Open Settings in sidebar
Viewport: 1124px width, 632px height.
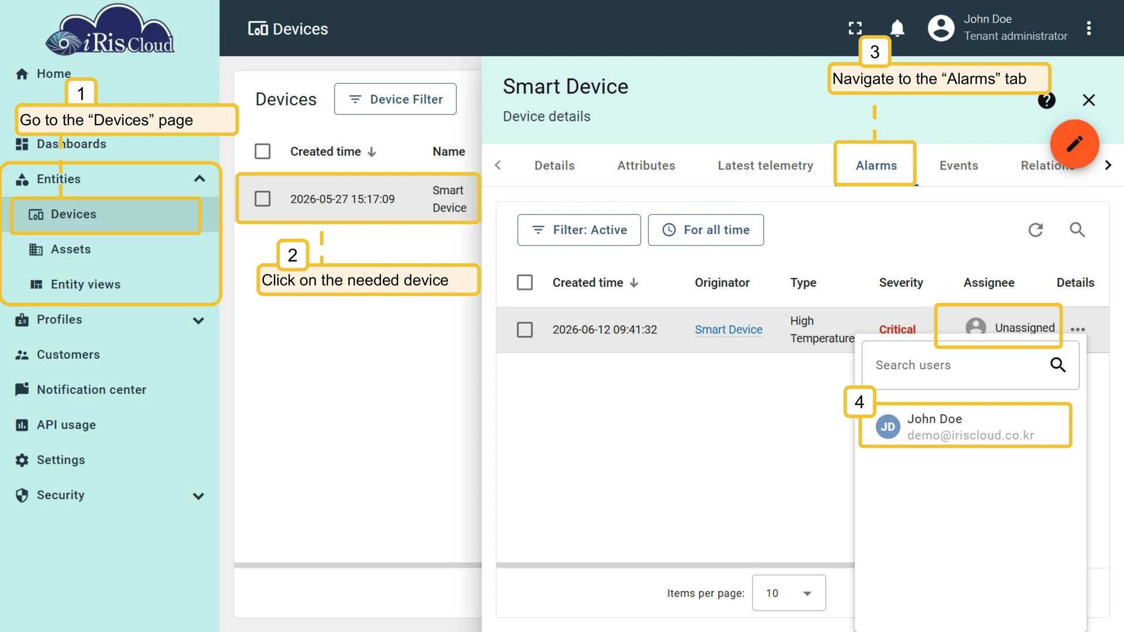coord(50,460)
